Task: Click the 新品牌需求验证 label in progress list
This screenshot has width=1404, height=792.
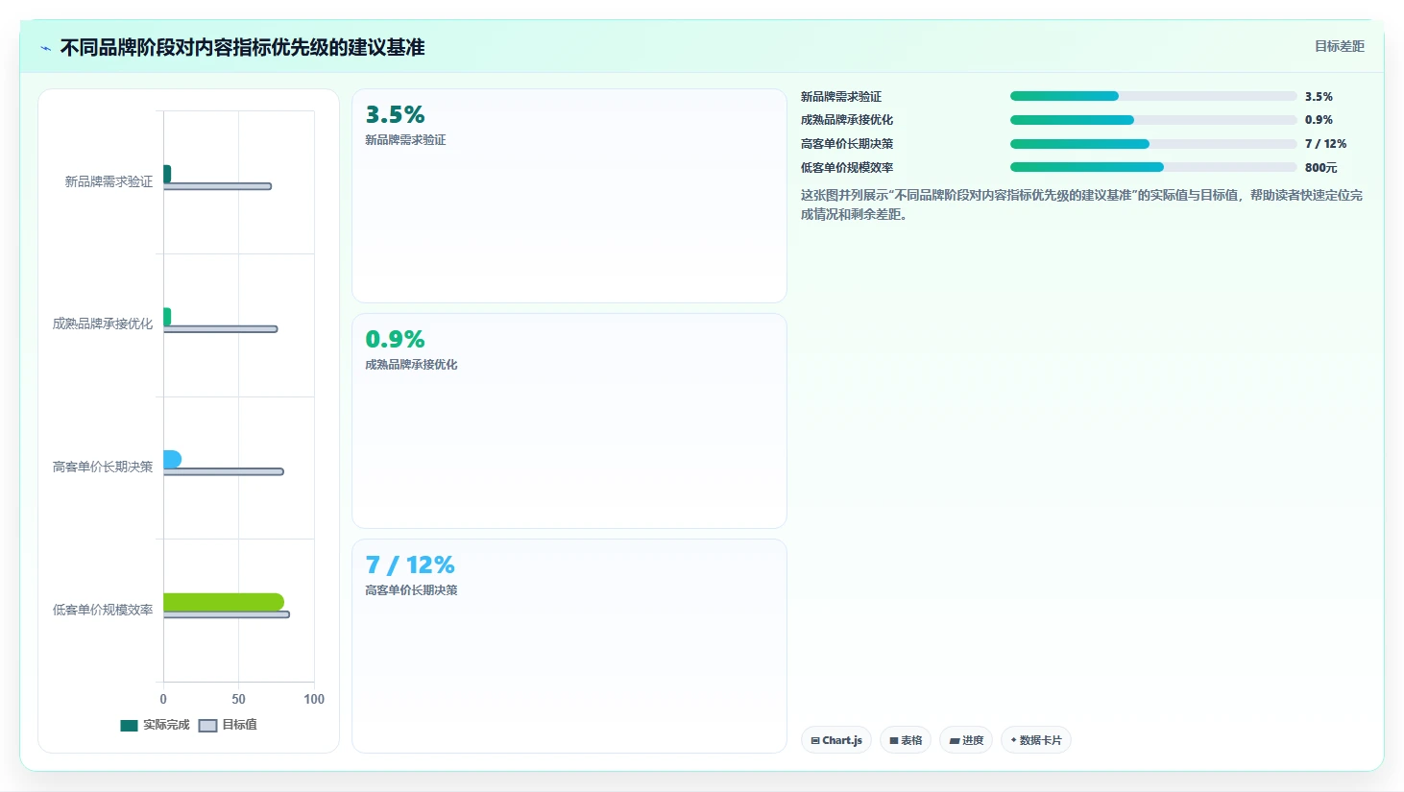Action: tap(841, 97)
